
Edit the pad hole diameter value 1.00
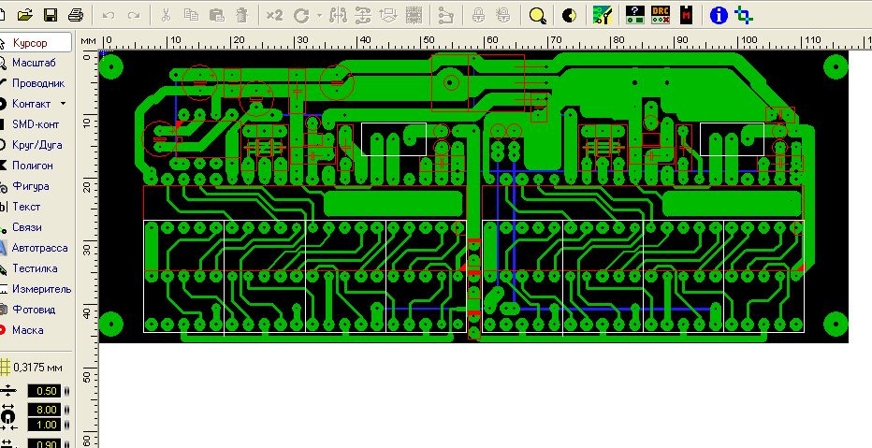[45, 425]
